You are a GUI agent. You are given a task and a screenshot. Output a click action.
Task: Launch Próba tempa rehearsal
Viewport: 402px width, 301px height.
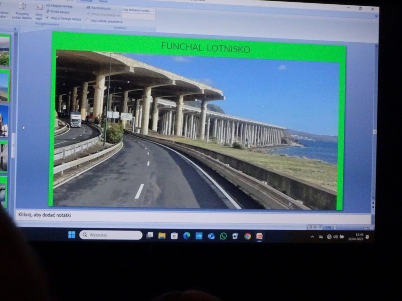59,12
